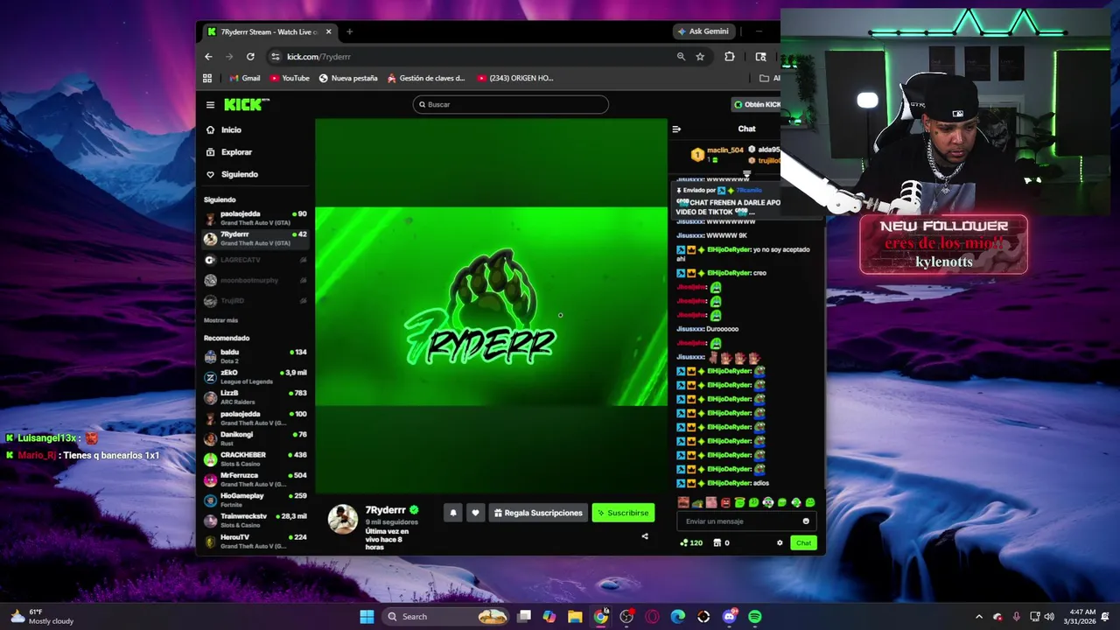This screenshot has width=1120, height=630.
Task: Open chat settings gear icon
Action: [x=780, y=542]
